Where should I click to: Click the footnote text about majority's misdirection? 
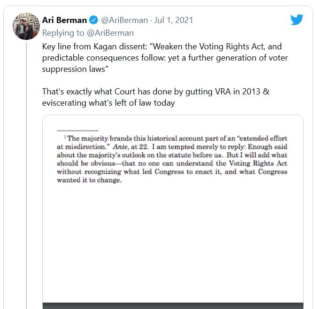tap(172, 159)
